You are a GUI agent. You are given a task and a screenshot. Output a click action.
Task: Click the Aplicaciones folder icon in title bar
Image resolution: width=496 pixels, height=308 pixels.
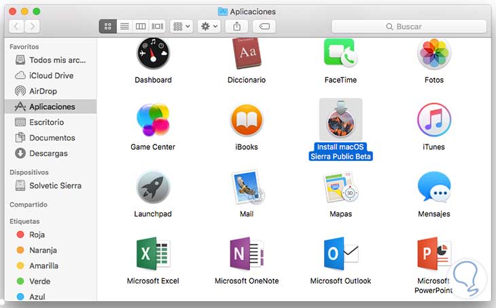(x=223, y=12)
